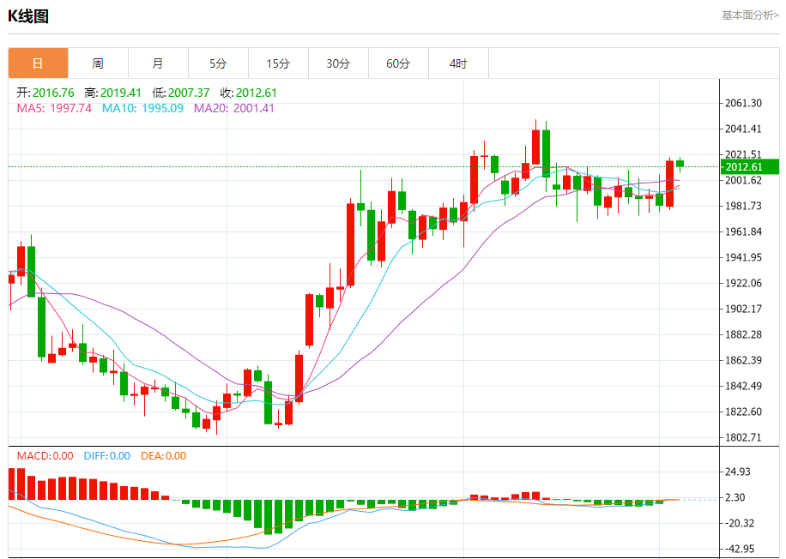Click the 2061.30 price axis label

point(743,103)
